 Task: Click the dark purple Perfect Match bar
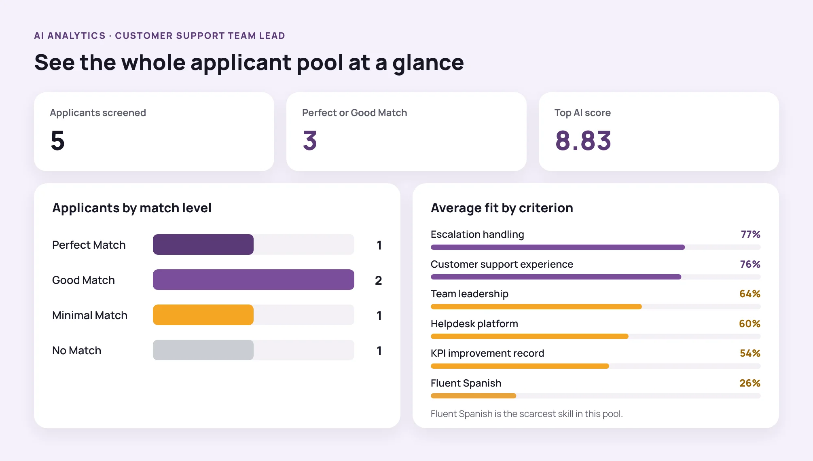203,244
